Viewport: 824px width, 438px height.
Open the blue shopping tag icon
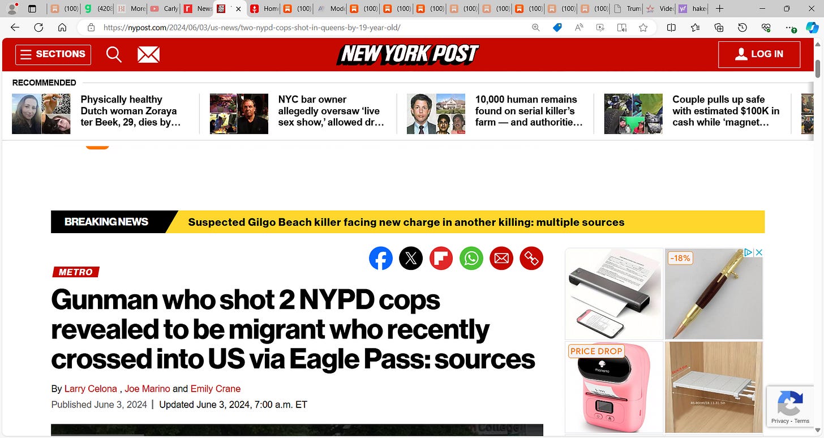pos(557,27)
